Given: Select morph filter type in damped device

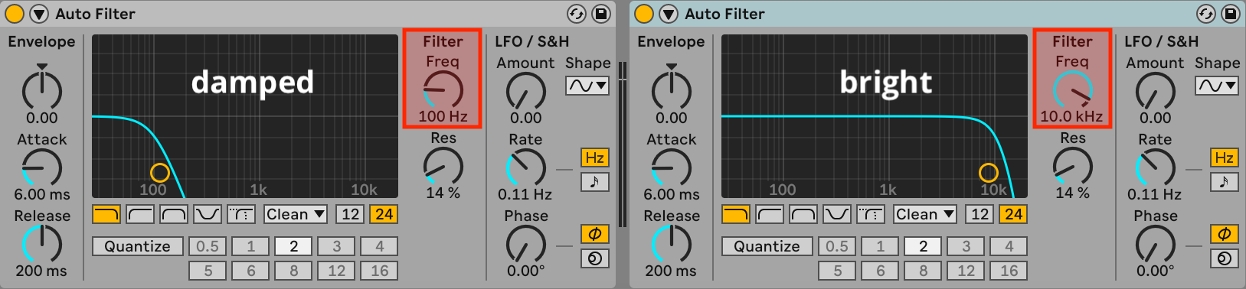Looking at the screenshot, I should pyautogui.click(x=241, y=215).
